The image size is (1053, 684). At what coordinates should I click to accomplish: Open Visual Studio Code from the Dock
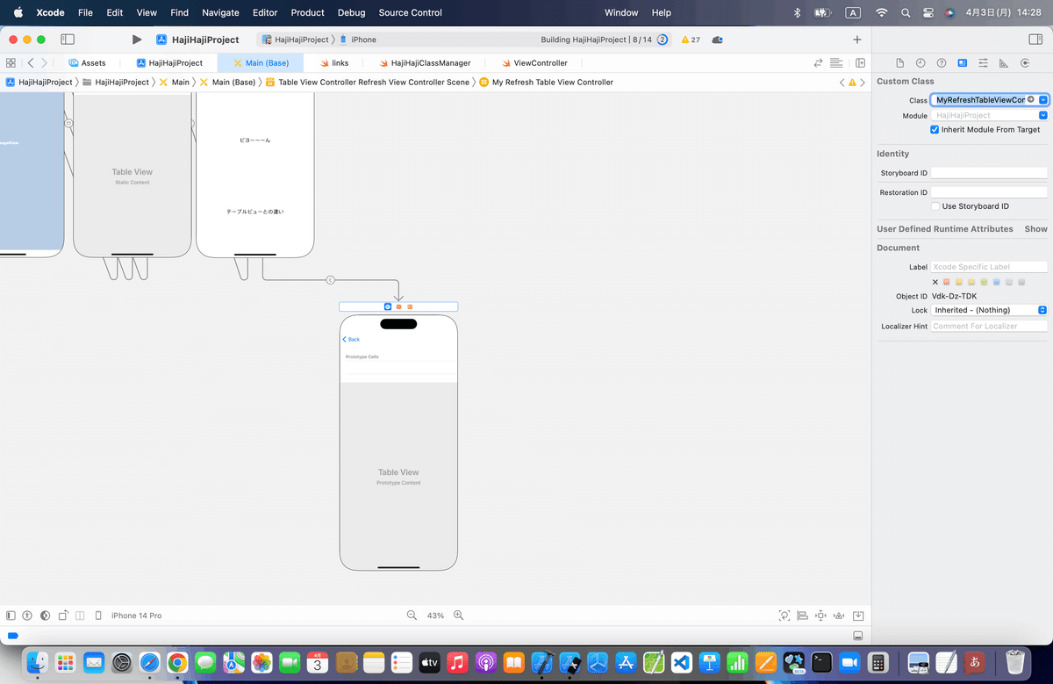[x=681, y=662]
